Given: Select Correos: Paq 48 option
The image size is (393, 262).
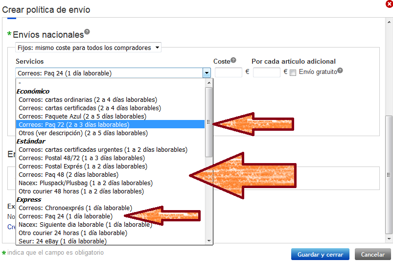Looking at the screenshot, I should coord(110,174).
